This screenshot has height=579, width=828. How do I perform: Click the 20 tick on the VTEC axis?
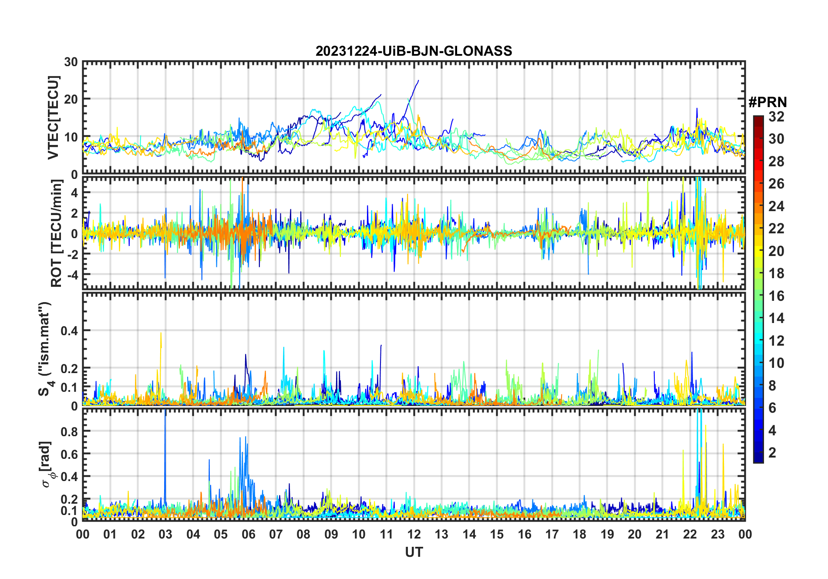(71, 100)
